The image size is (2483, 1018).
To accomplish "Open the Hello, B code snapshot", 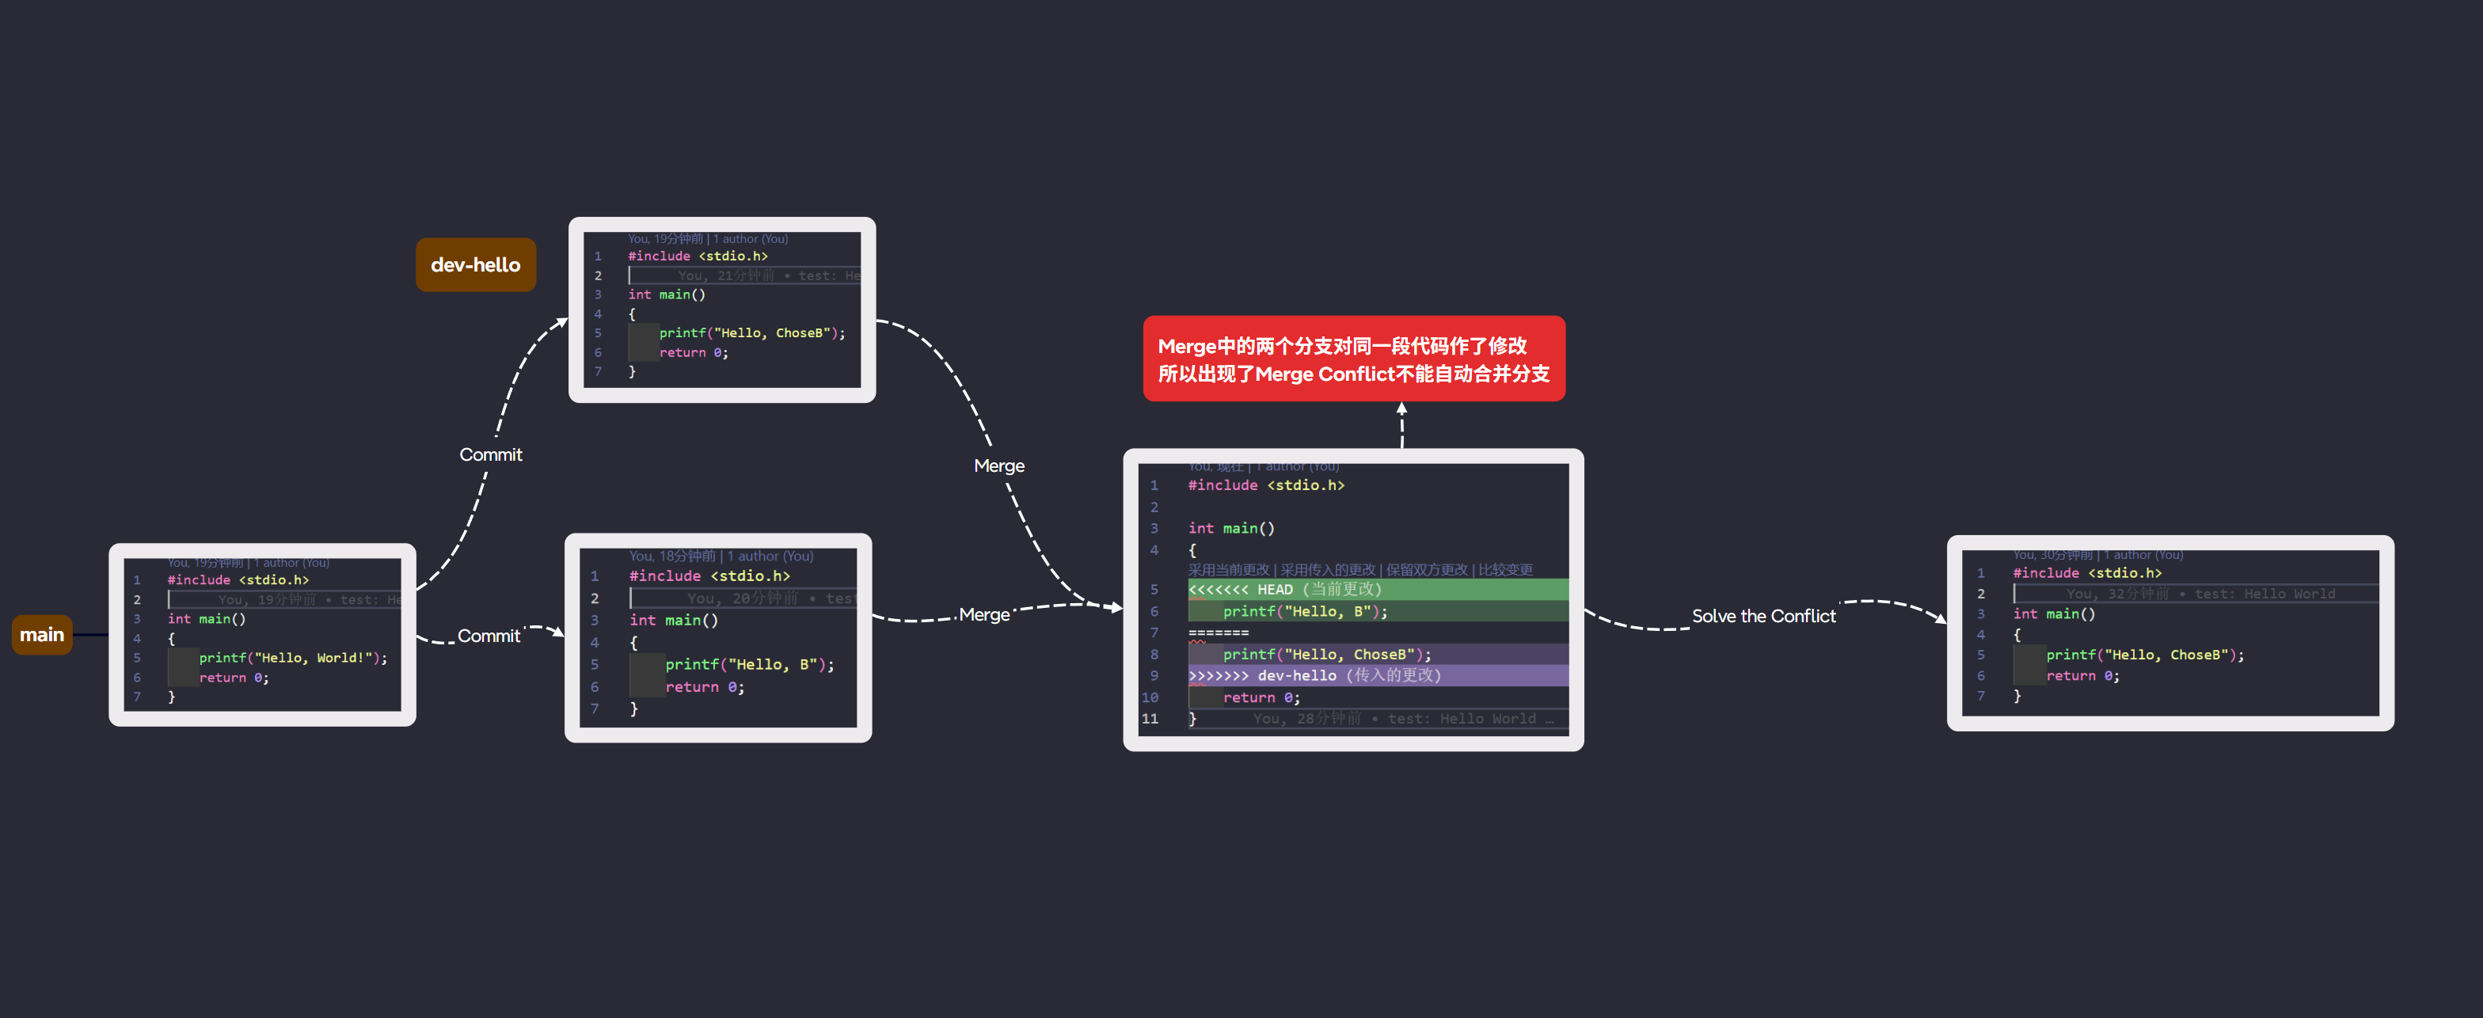I will point(718,637).
